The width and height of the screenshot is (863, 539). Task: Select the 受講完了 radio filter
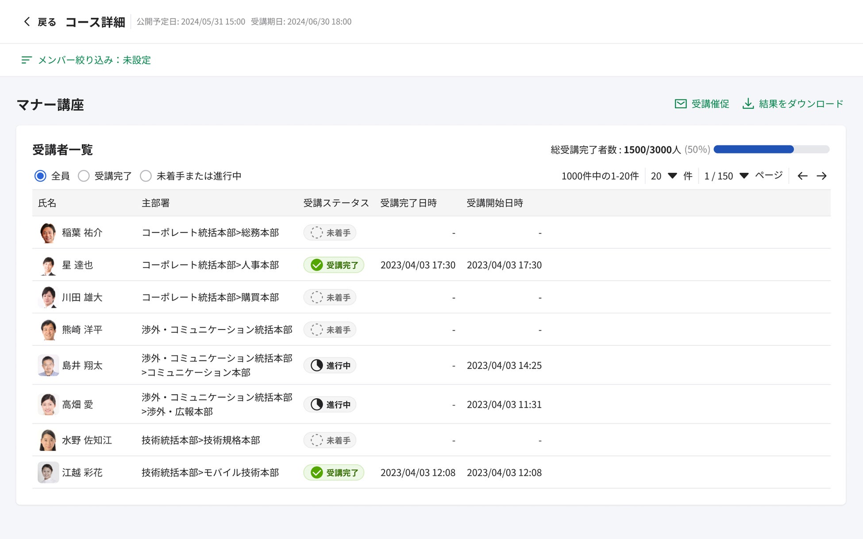coord(84,176)
